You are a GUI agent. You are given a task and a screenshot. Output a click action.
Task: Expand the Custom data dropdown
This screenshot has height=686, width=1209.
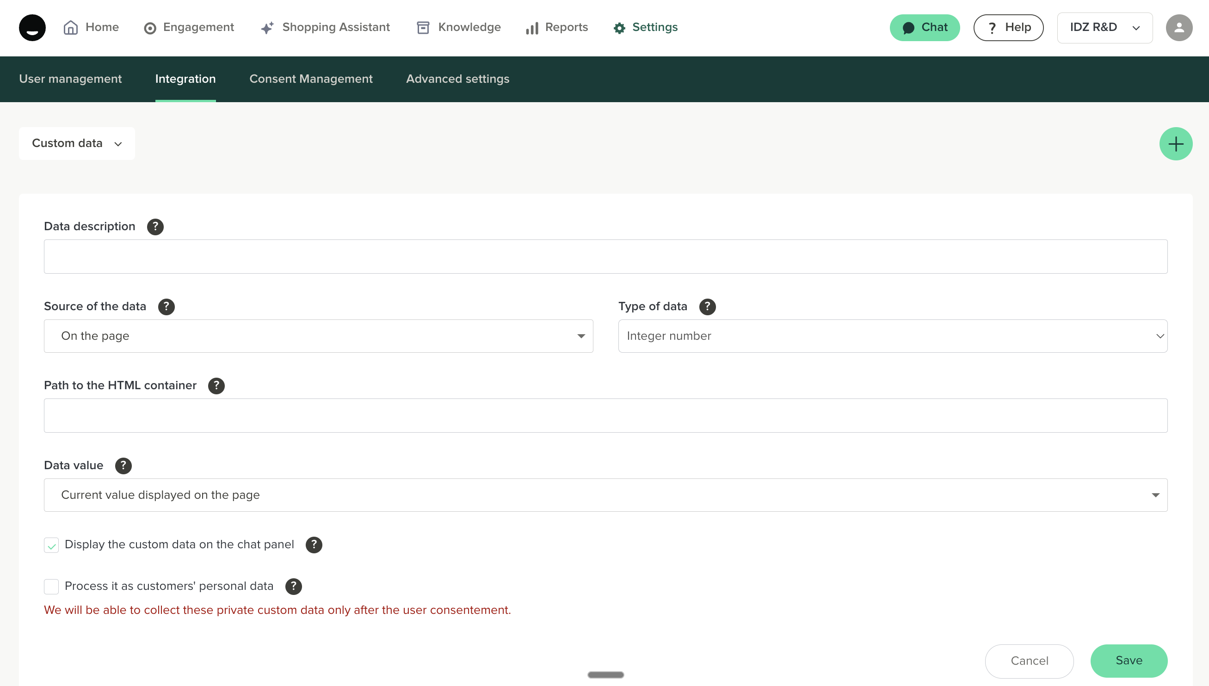click(77, 144)
